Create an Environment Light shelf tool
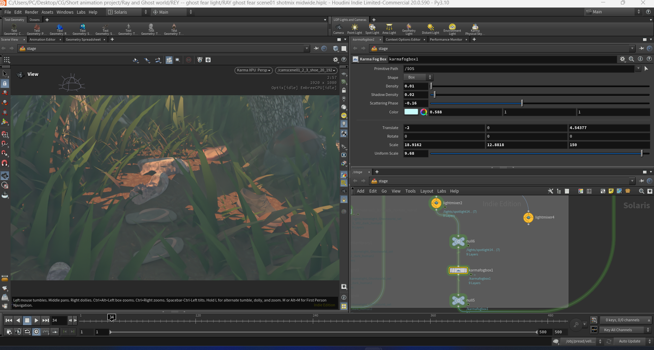Image resolution: width=654 pixels, height=350 pixels. (452, 29)
